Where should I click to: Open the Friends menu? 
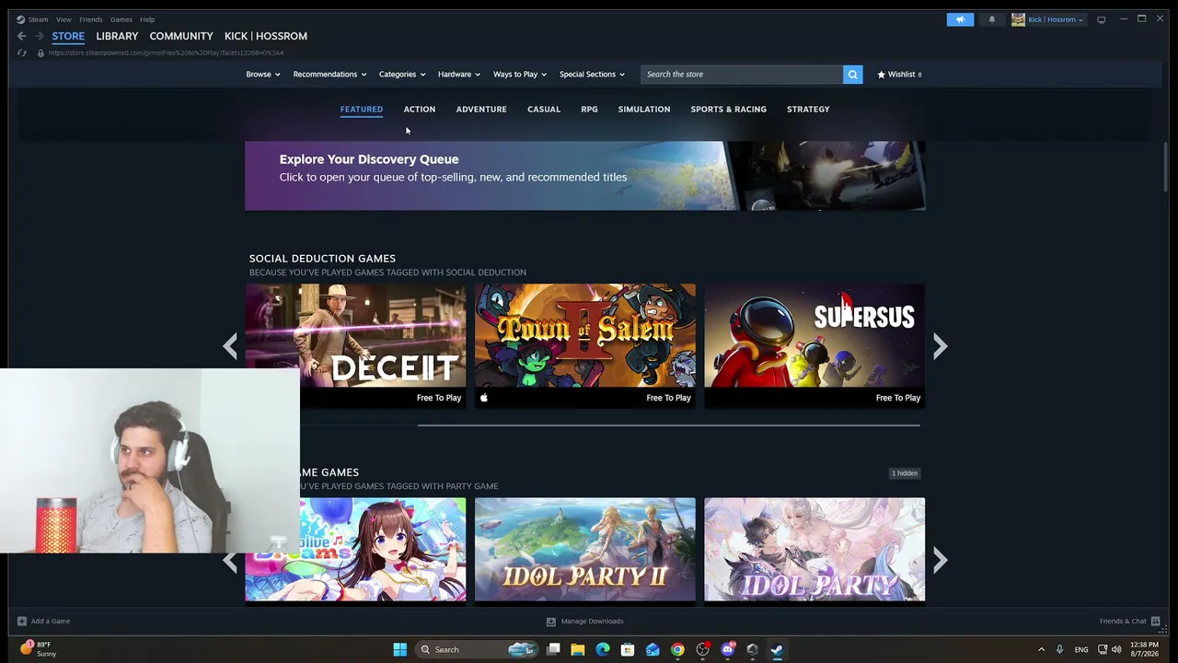point(91,19)
